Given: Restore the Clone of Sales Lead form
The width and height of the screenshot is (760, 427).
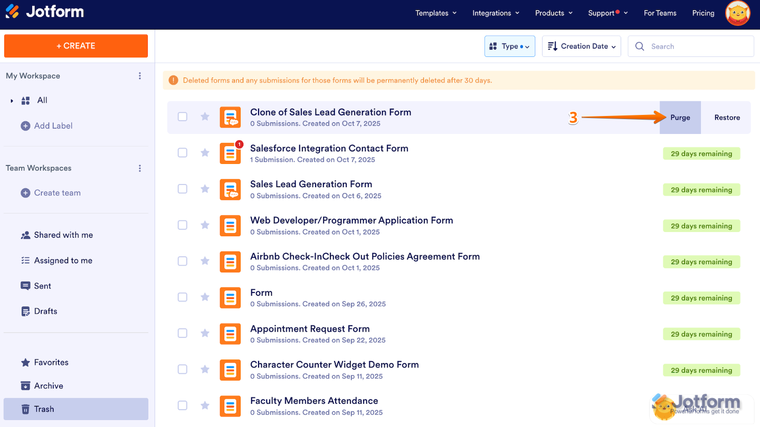Looking at the screenshot, I should coord(727,118).
